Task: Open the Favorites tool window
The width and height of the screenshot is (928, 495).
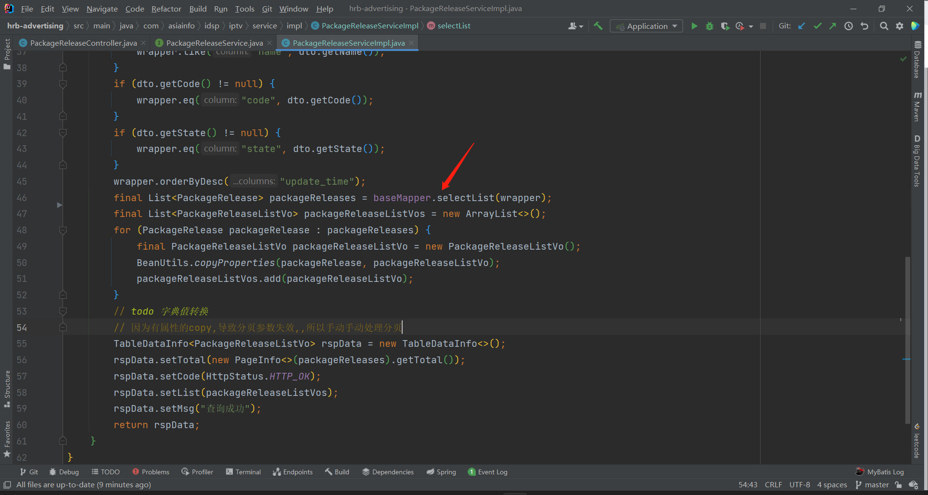Action: pyautogui.click(x=7, y=439)
